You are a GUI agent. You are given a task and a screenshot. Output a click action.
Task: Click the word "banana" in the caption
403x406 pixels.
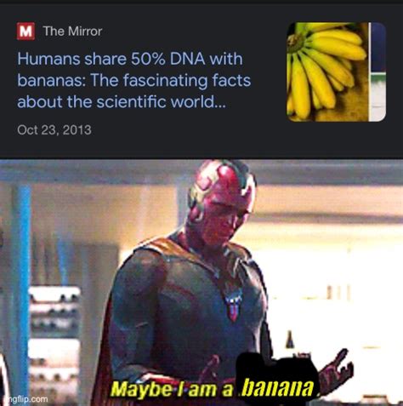[279, 387]
